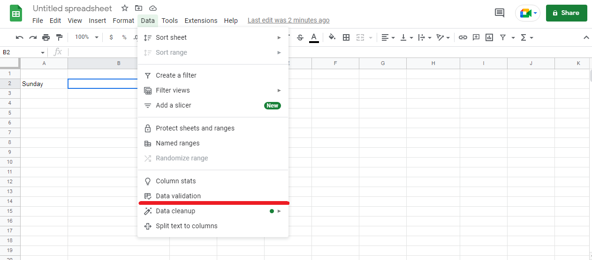Open the text color picker

pos(314,37)
